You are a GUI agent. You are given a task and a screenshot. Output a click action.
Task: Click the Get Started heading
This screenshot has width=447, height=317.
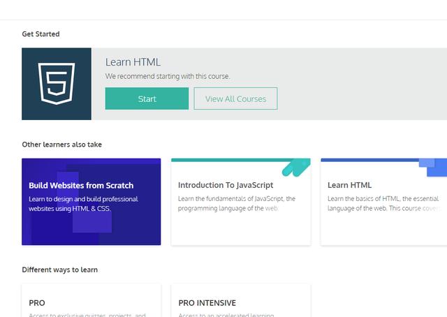pyautogui.click(x=41, y=34)
